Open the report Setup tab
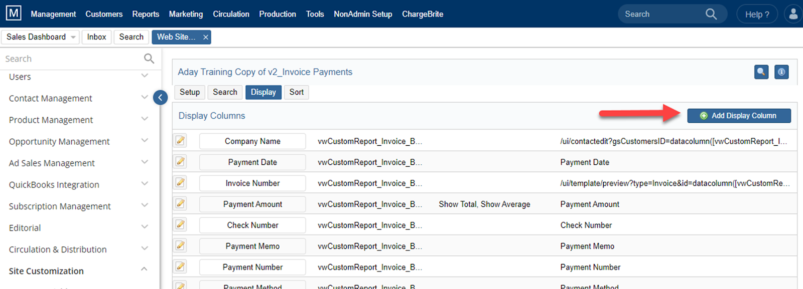 click(190, 92)
